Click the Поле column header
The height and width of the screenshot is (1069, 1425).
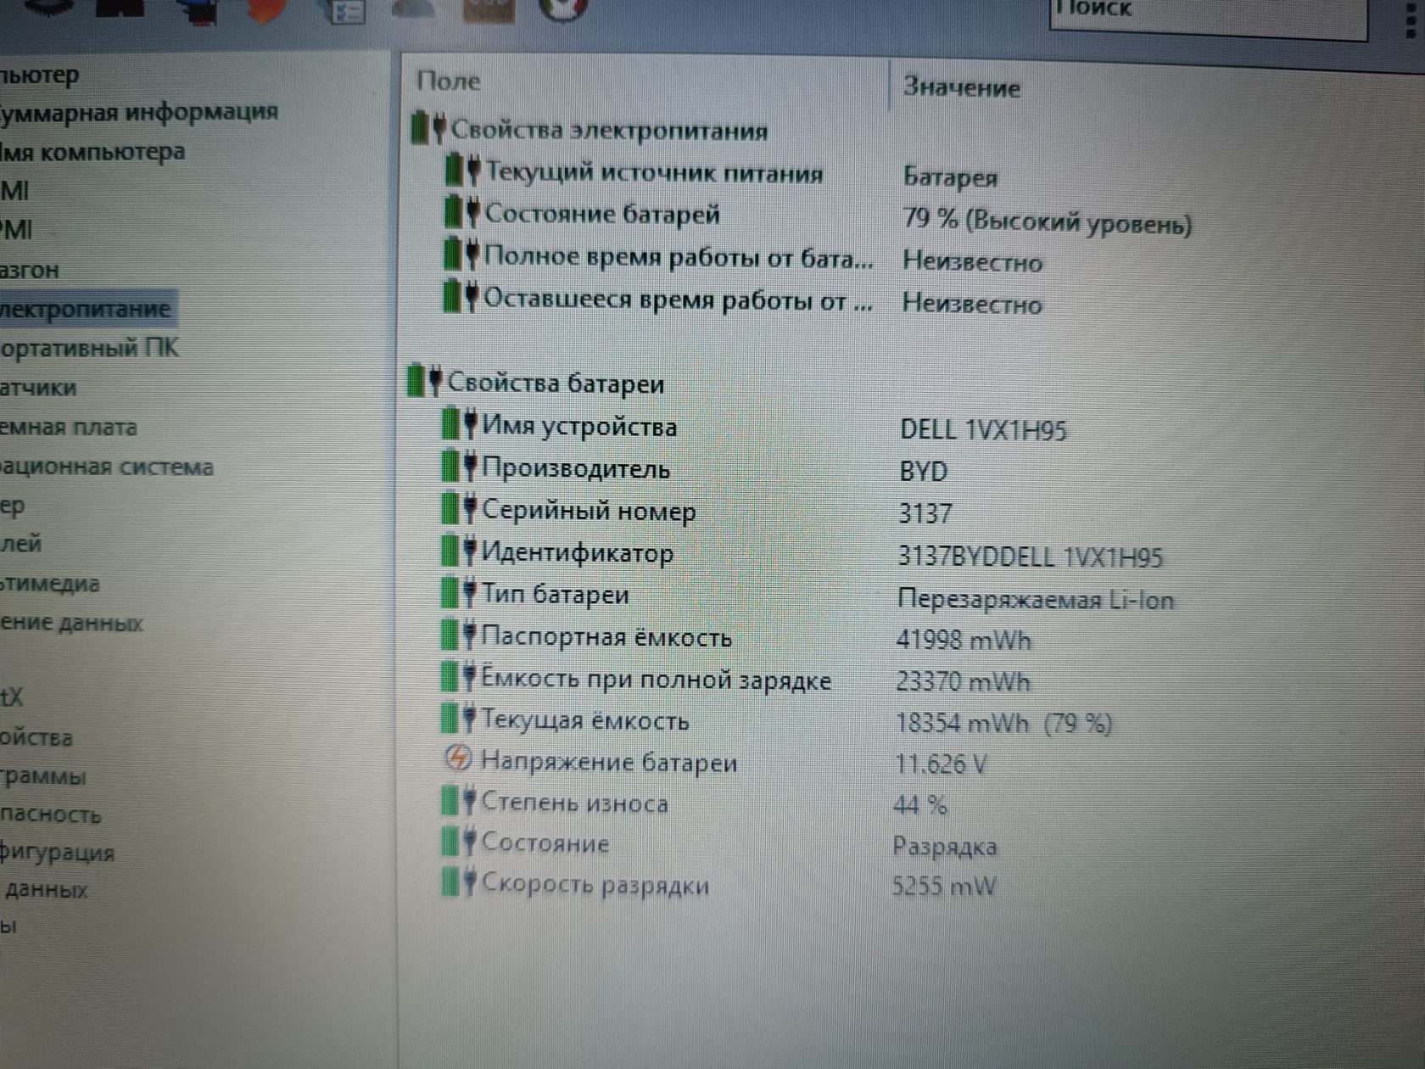click(448, 81)
